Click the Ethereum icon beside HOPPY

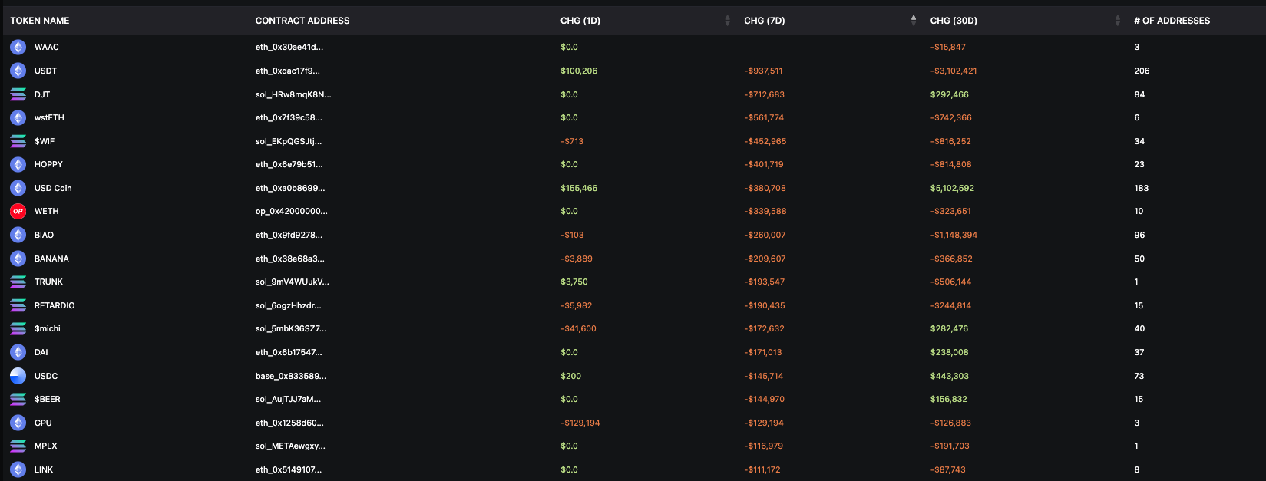click(x=18, y=164)
